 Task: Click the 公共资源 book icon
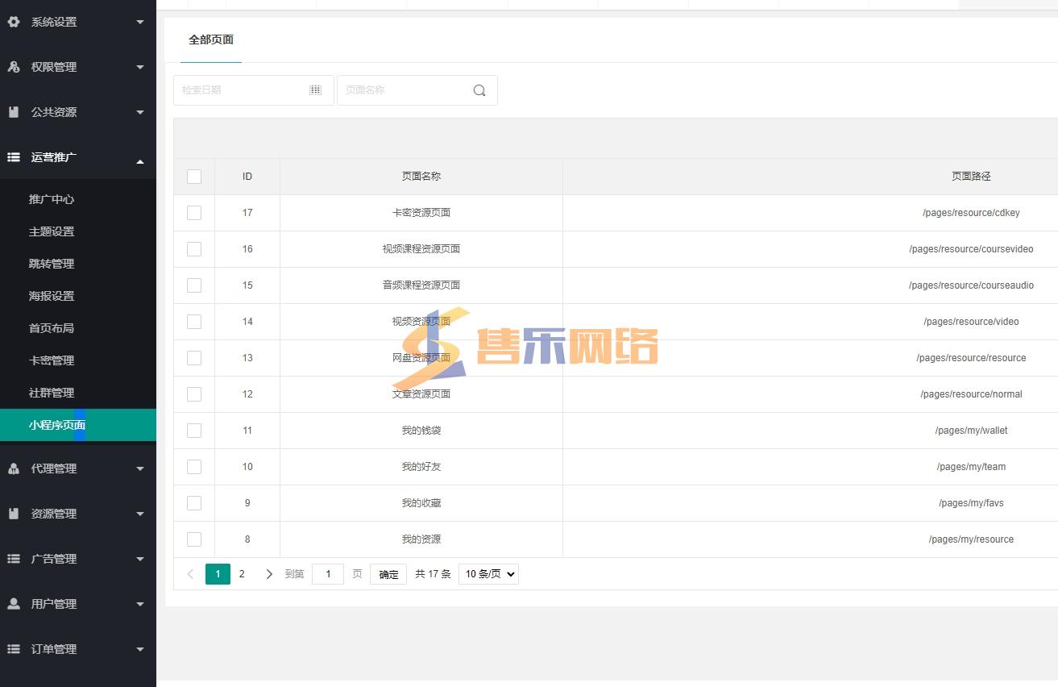click(14, 112)
